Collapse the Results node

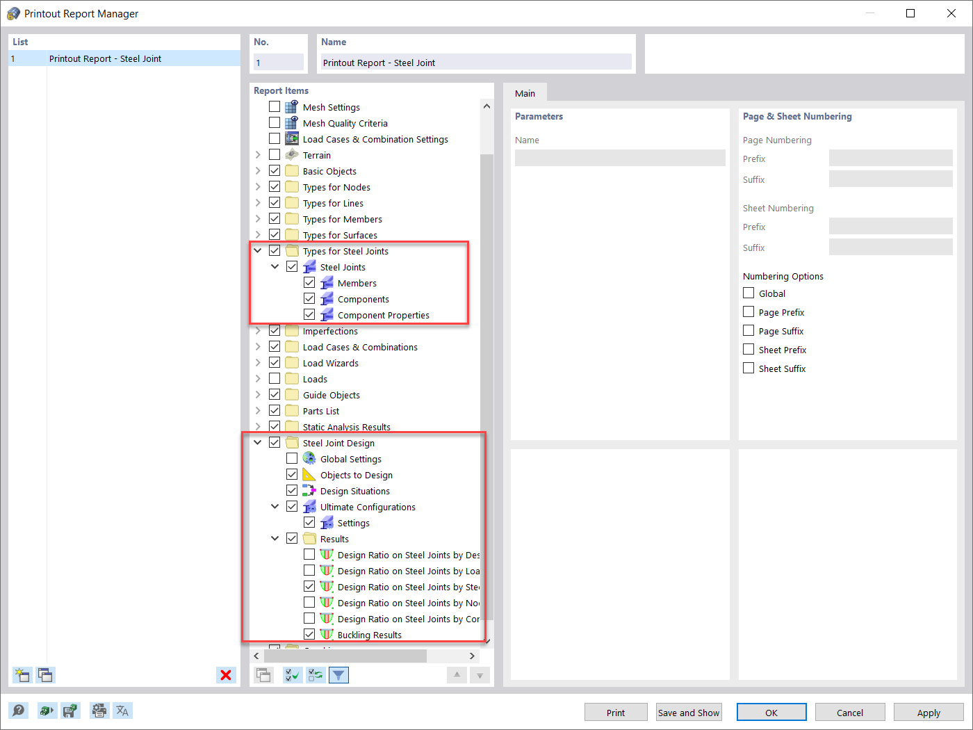coord(275,538)
